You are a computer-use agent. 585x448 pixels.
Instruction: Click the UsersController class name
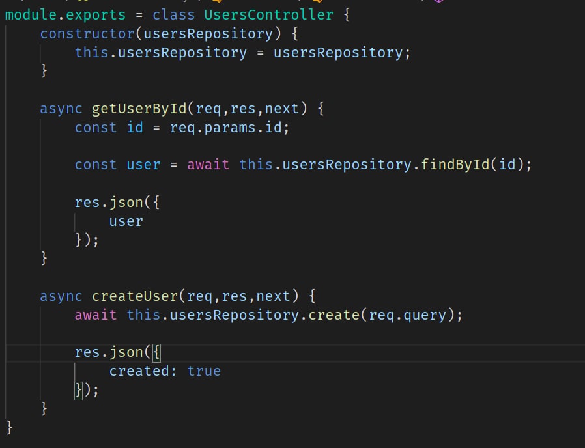tap(268, 15)
